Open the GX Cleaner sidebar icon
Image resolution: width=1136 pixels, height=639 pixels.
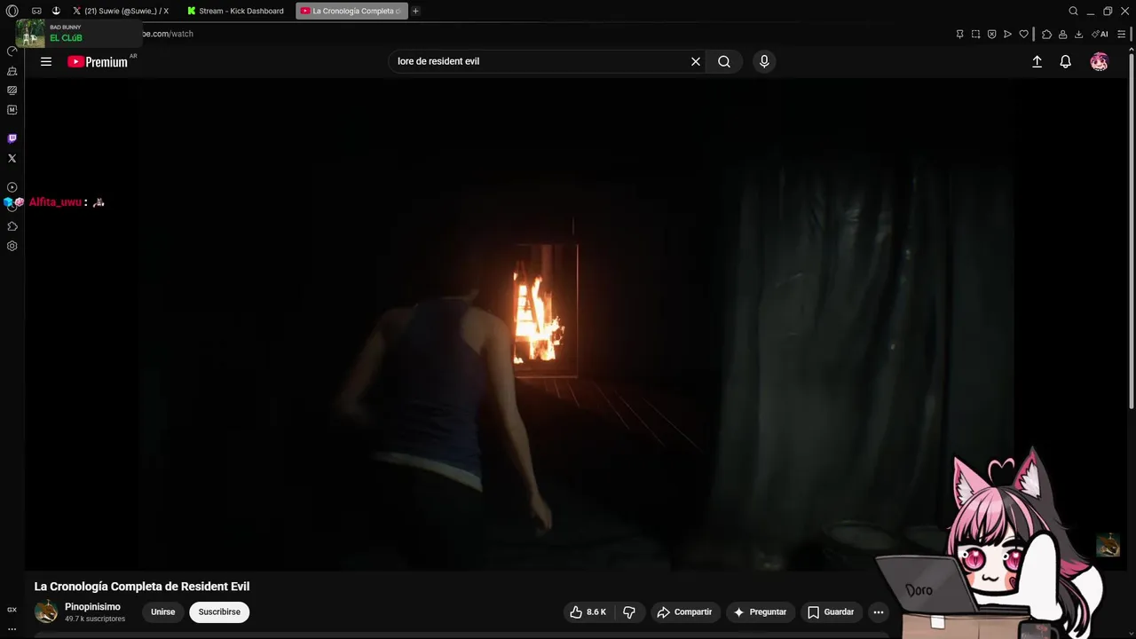point(12,70)
